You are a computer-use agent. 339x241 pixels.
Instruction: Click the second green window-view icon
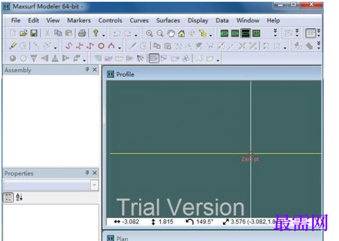235,33
